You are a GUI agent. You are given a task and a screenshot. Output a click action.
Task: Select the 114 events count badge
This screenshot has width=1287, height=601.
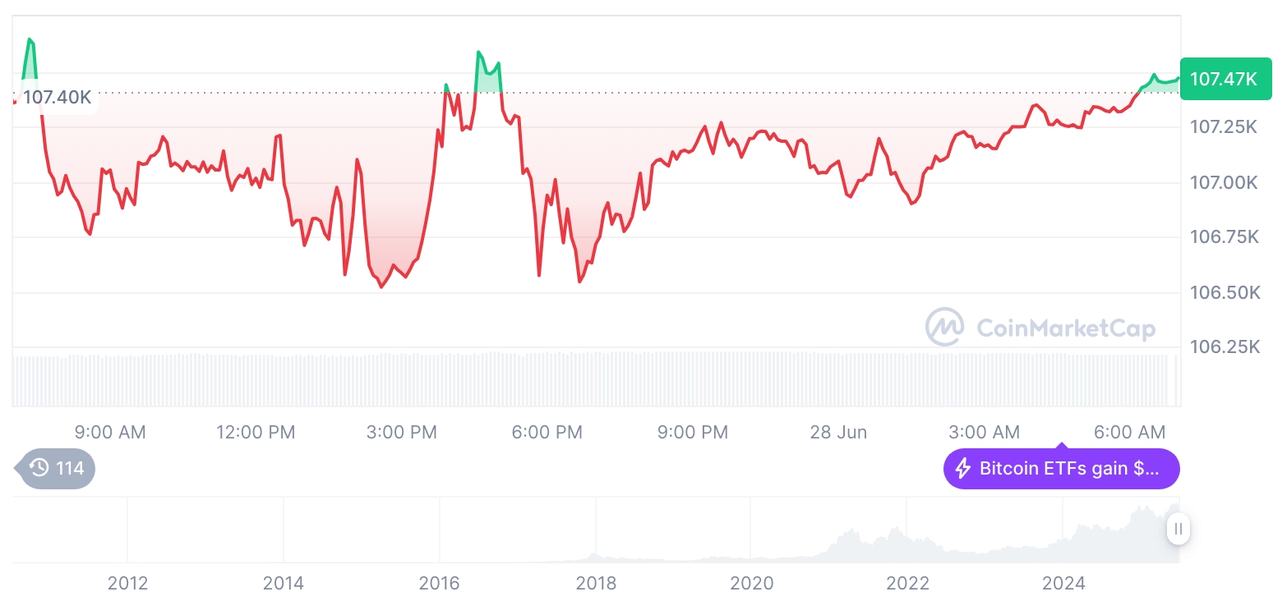coord(56,469)
